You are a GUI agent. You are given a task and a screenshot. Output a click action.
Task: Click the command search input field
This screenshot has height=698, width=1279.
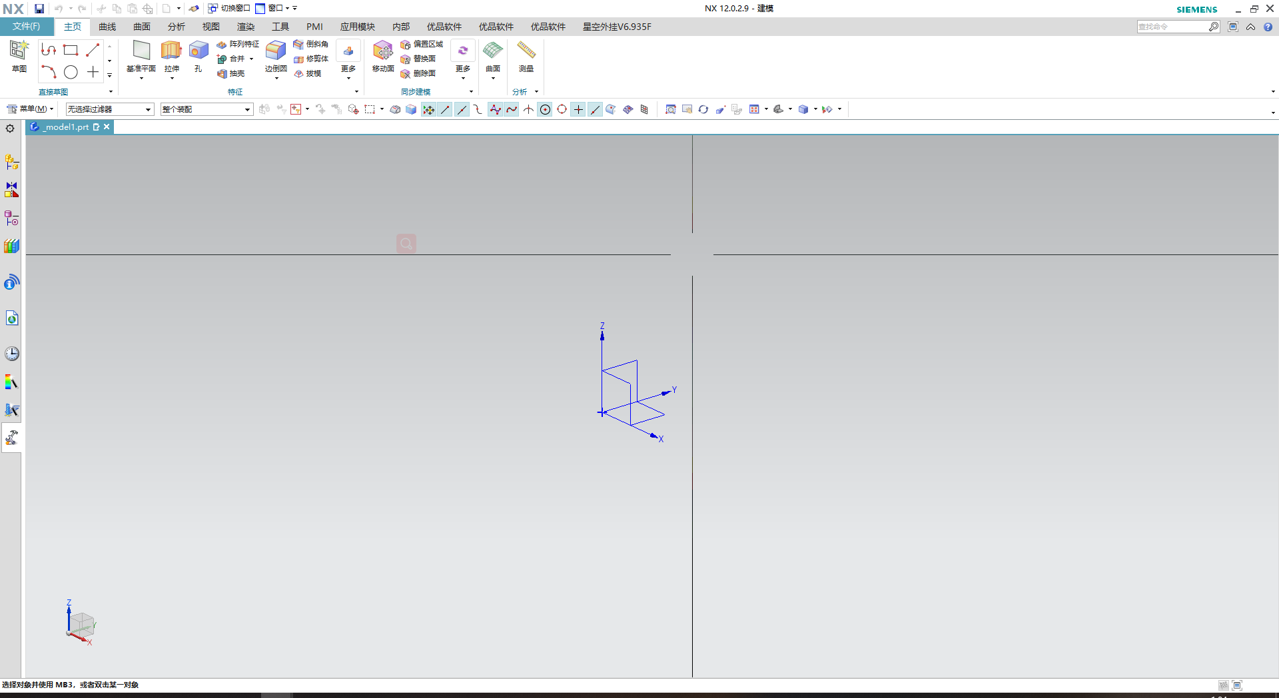pyautogui.click(x=1172, y=27)
